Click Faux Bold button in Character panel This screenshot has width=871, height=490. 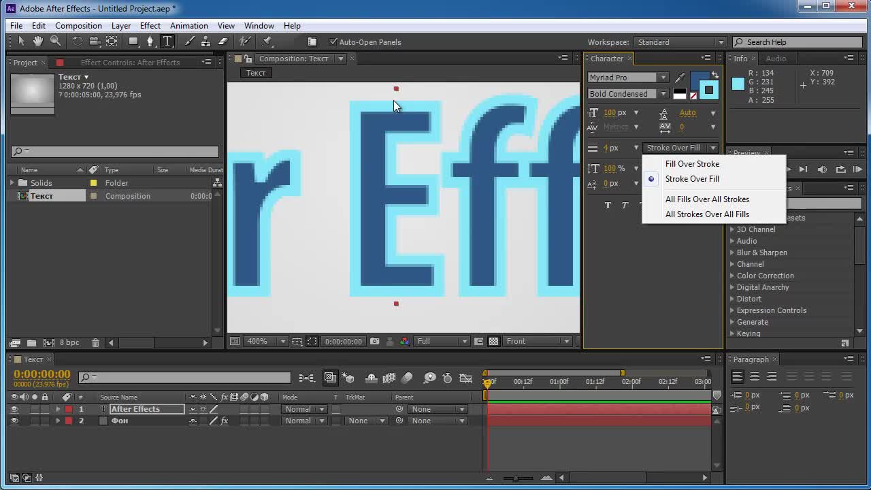point(608,205)
